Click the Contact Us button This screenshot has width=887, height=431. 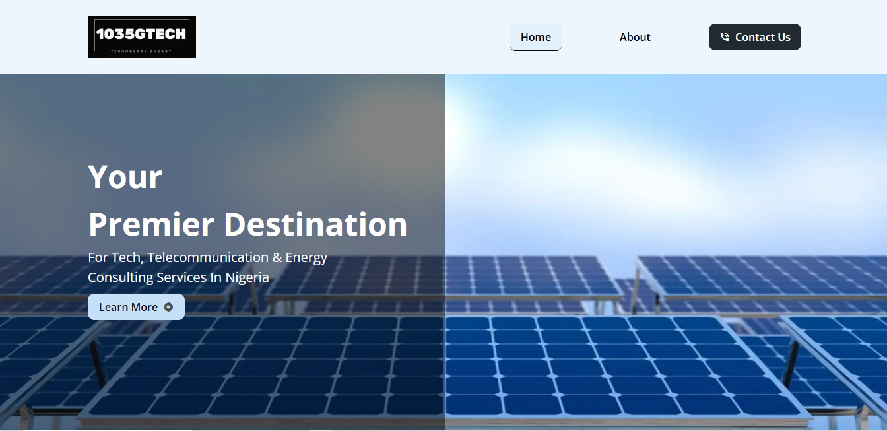pyautogui.click(x=754, y=37)
